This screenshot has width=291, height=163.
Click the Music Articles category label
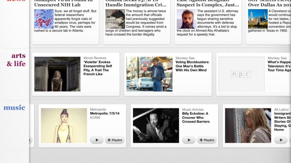[193, 110]
